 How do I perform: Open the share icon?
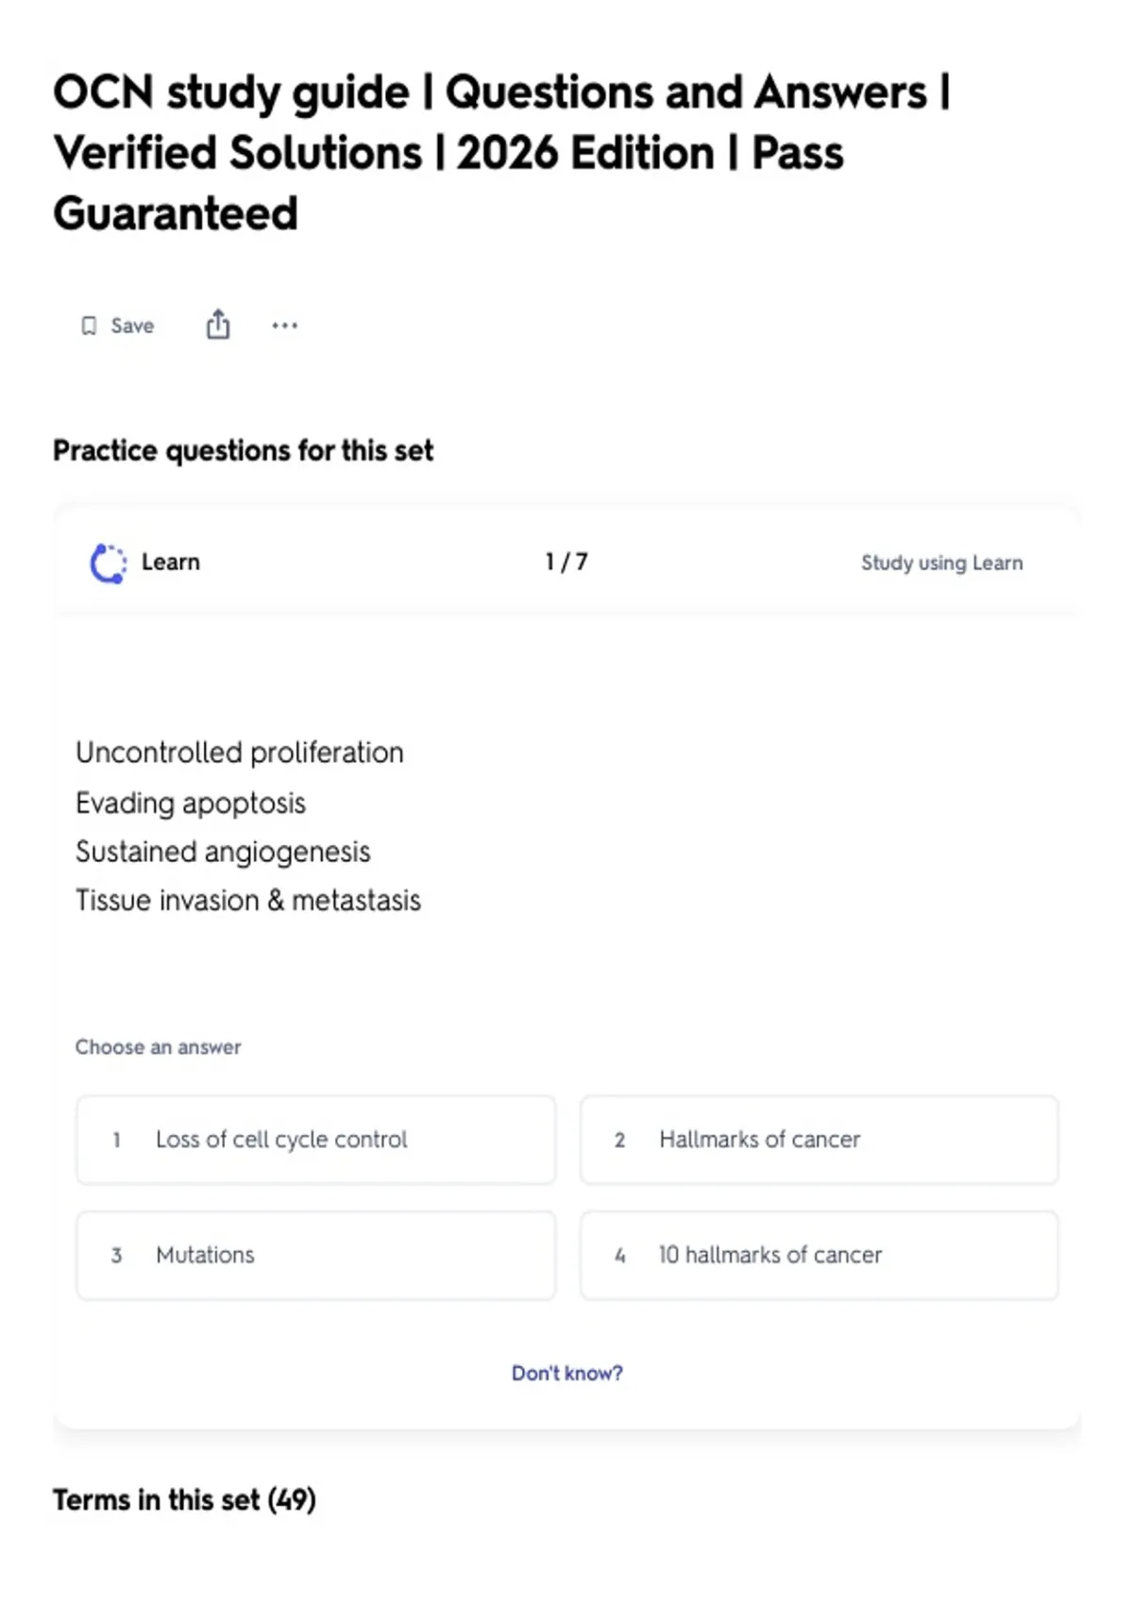tap(218, 324)
